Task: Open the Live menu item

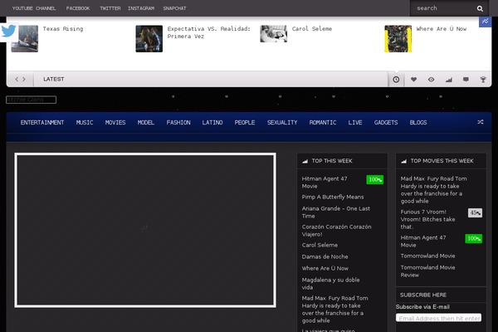Action: pyautogui.click(x=355, y=123)
